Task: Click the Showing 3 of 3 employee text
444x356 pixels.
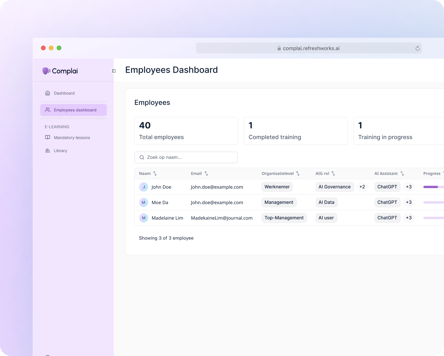Action: click(166, 238)
